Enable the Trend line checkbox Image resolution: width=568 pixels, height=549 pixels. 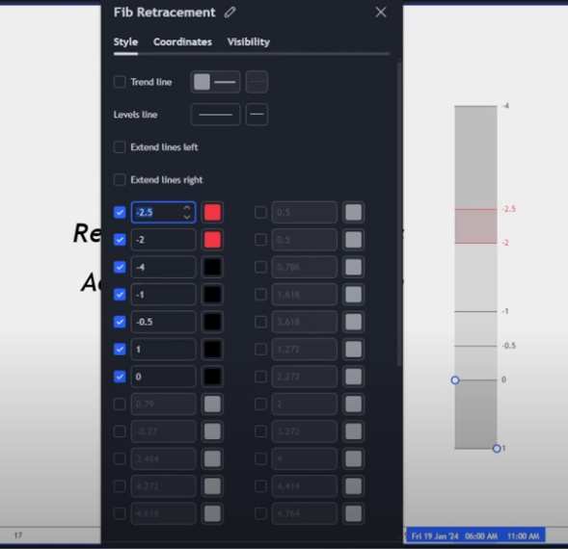120,82
